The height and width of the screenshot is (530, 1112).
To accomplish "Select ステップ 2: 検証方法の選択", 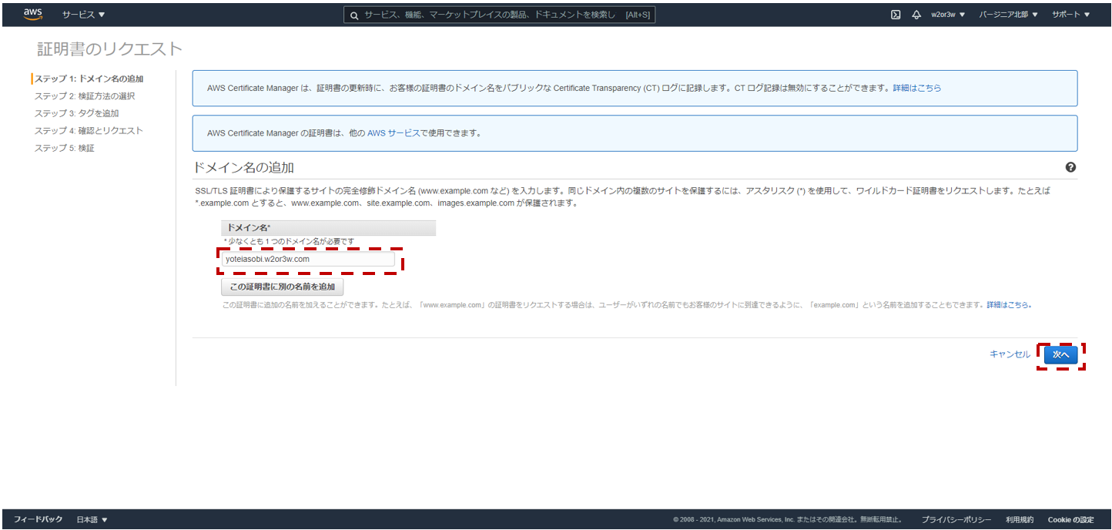I will 85,96.
